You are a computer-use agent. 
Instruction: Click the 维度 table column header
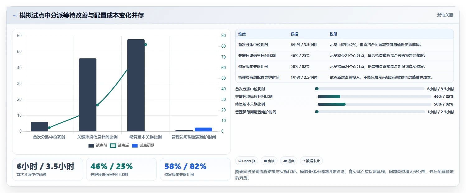(x=242, y=34)
